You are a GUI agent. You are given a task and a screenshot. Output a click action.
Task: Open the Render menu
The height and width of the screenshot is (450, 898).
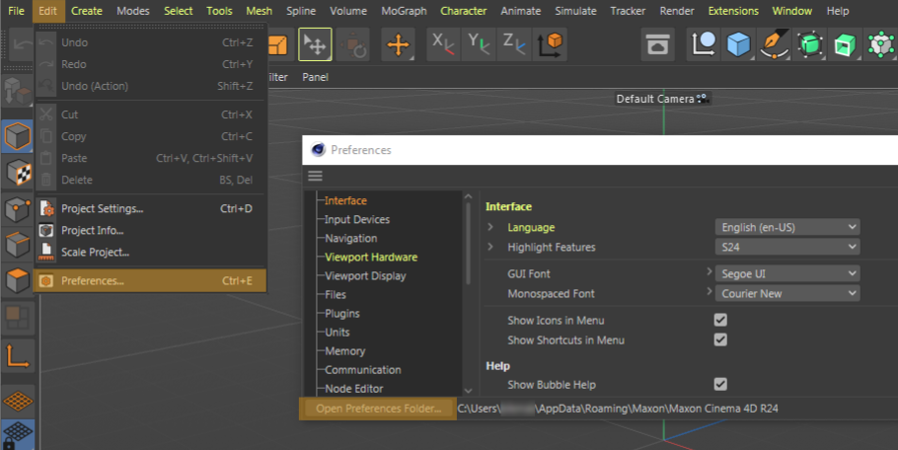[676, 11]
